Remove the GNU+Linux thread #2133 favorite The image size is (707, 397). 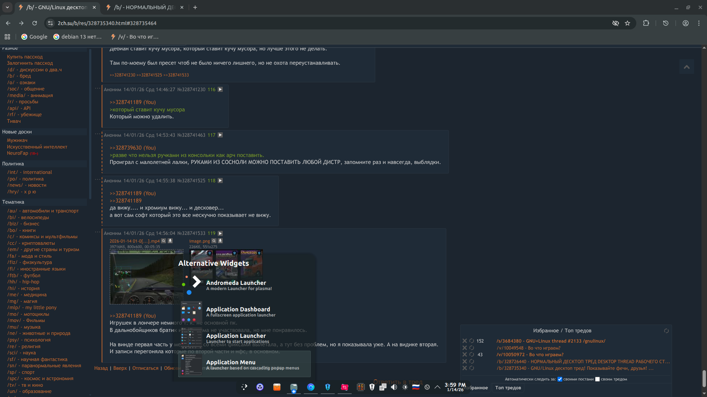464,341
